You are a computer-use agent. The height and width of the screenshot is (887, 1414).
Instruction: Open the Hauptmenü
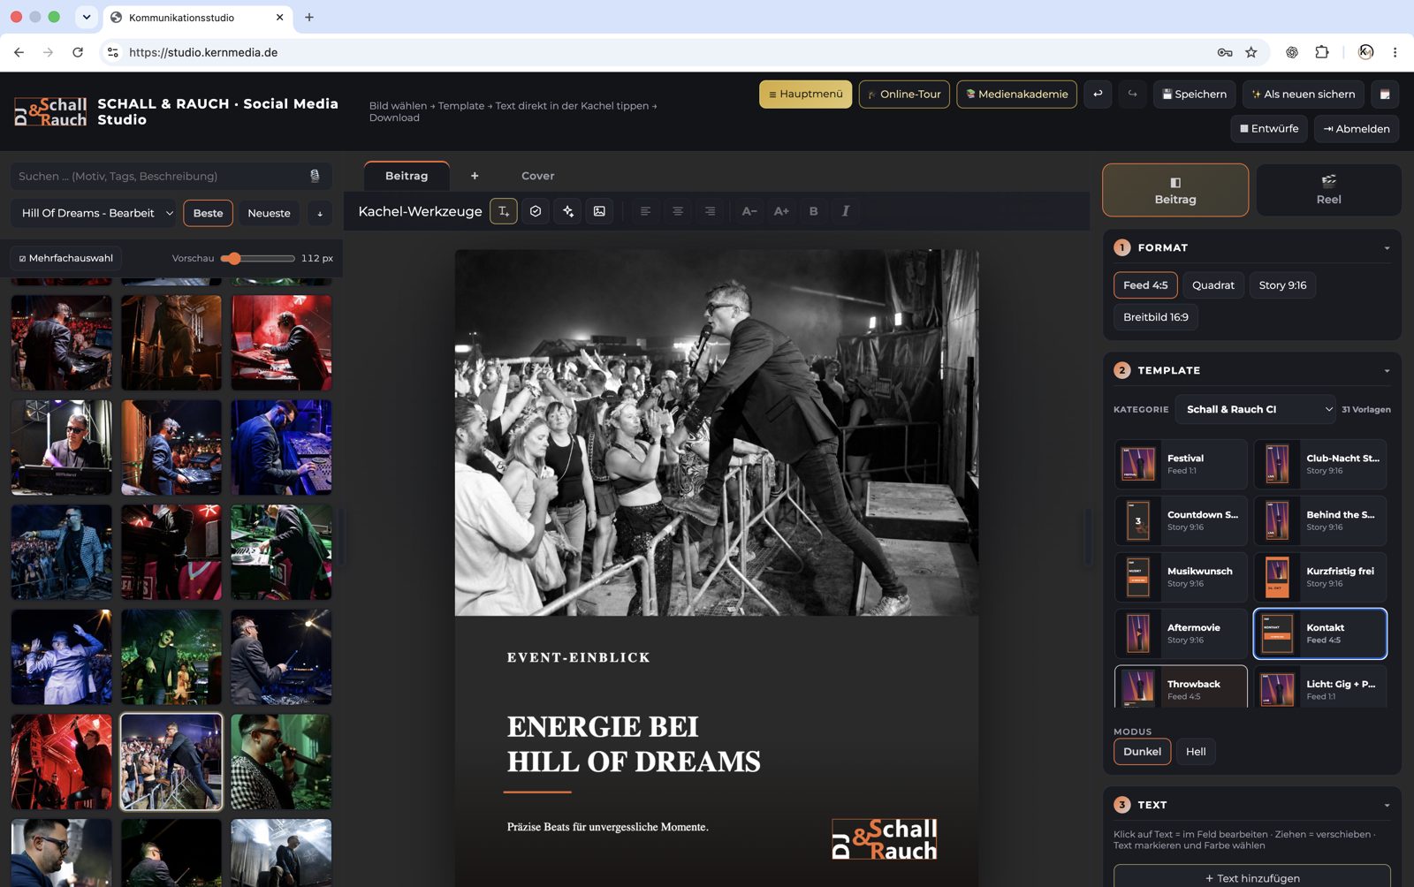805,95
